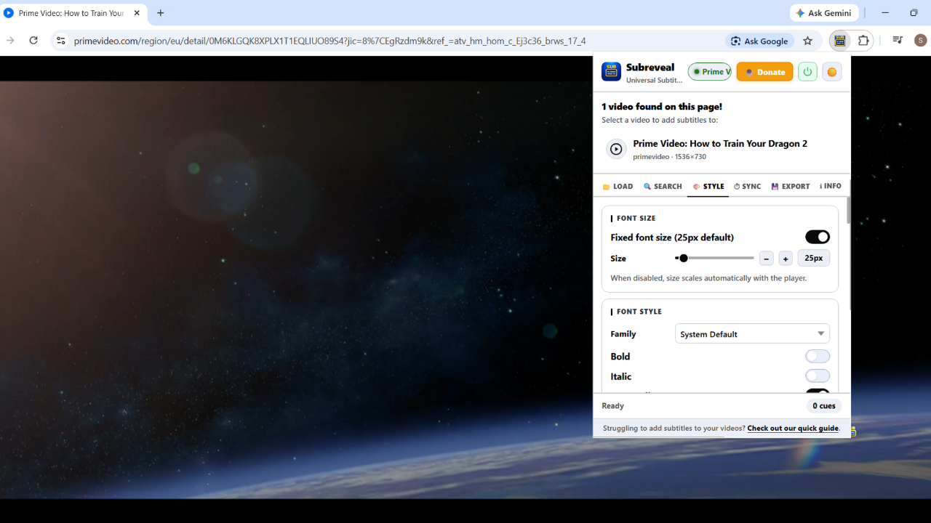
Task: Click the font Size slider track
Action: point(714,258)
